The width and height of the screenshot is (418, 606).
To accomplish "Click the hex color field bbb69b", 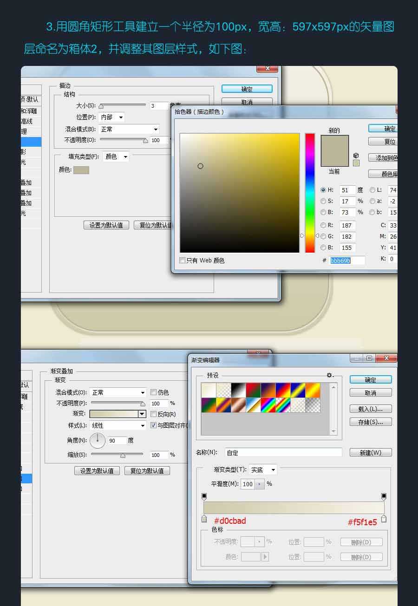I will coord(347,261).
